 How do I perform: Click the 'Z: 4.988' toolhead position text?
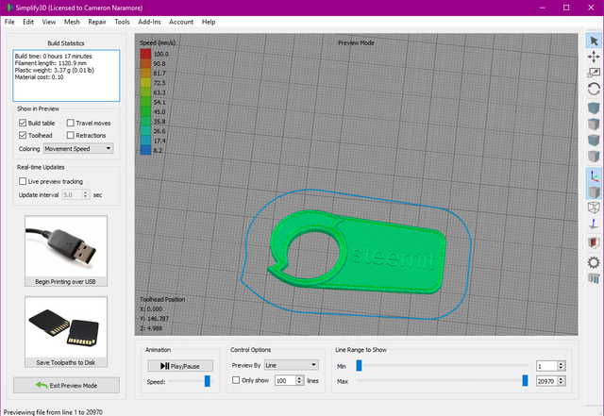pos(151,328)
